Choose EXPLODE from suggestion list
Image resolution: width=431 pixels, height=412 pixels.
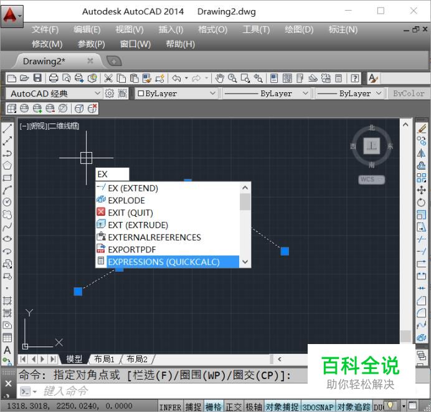(x=168, y=201)
